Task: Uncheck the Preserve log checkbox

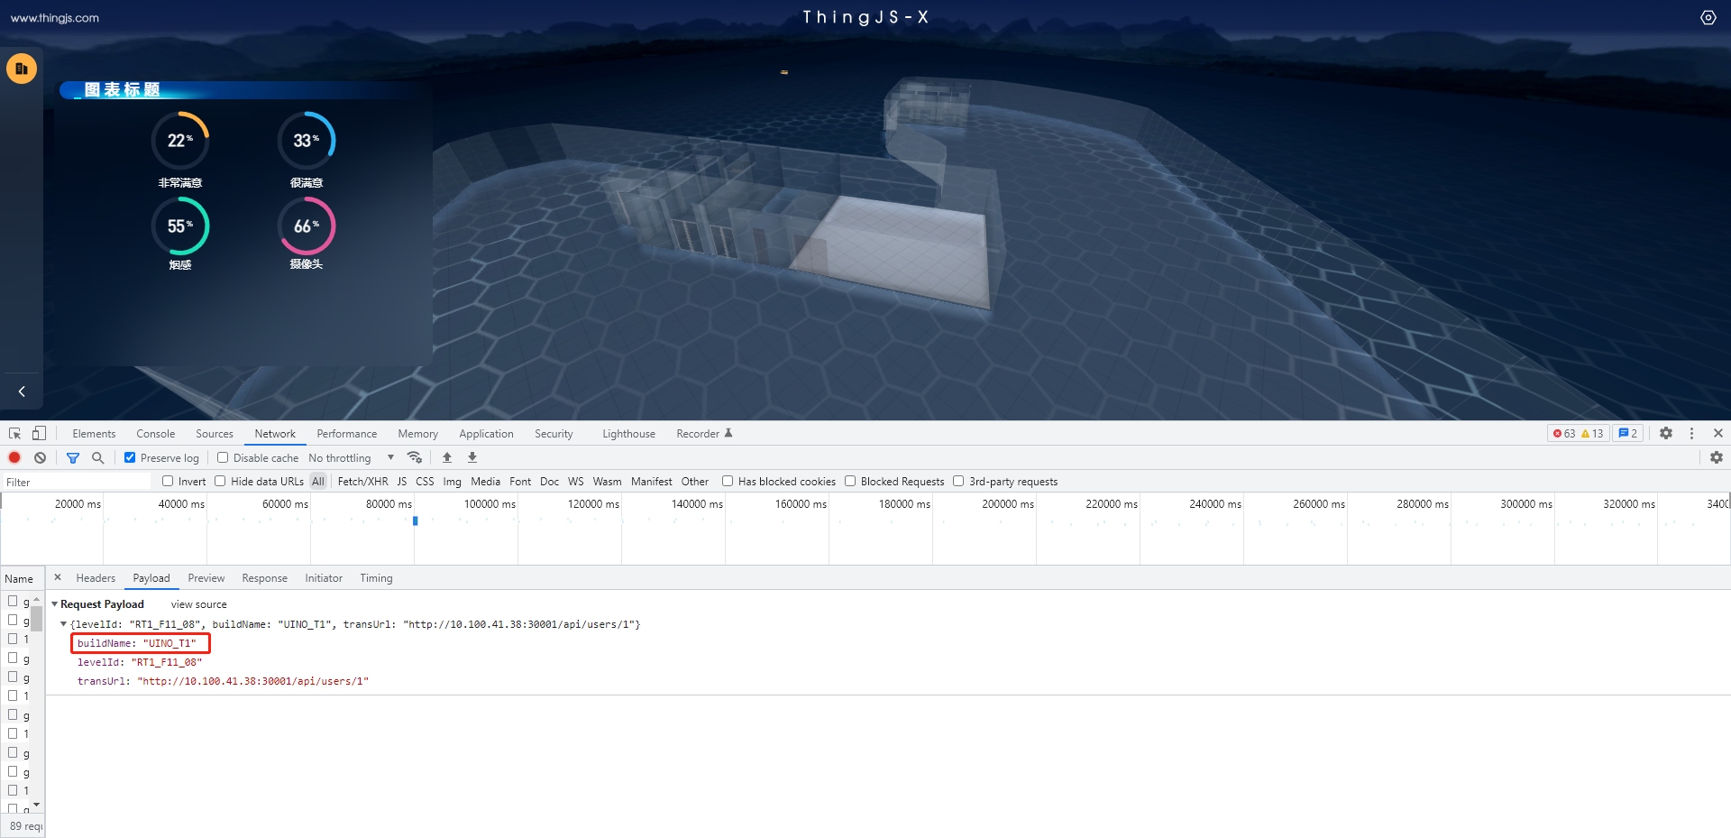Action: [130, 458]
